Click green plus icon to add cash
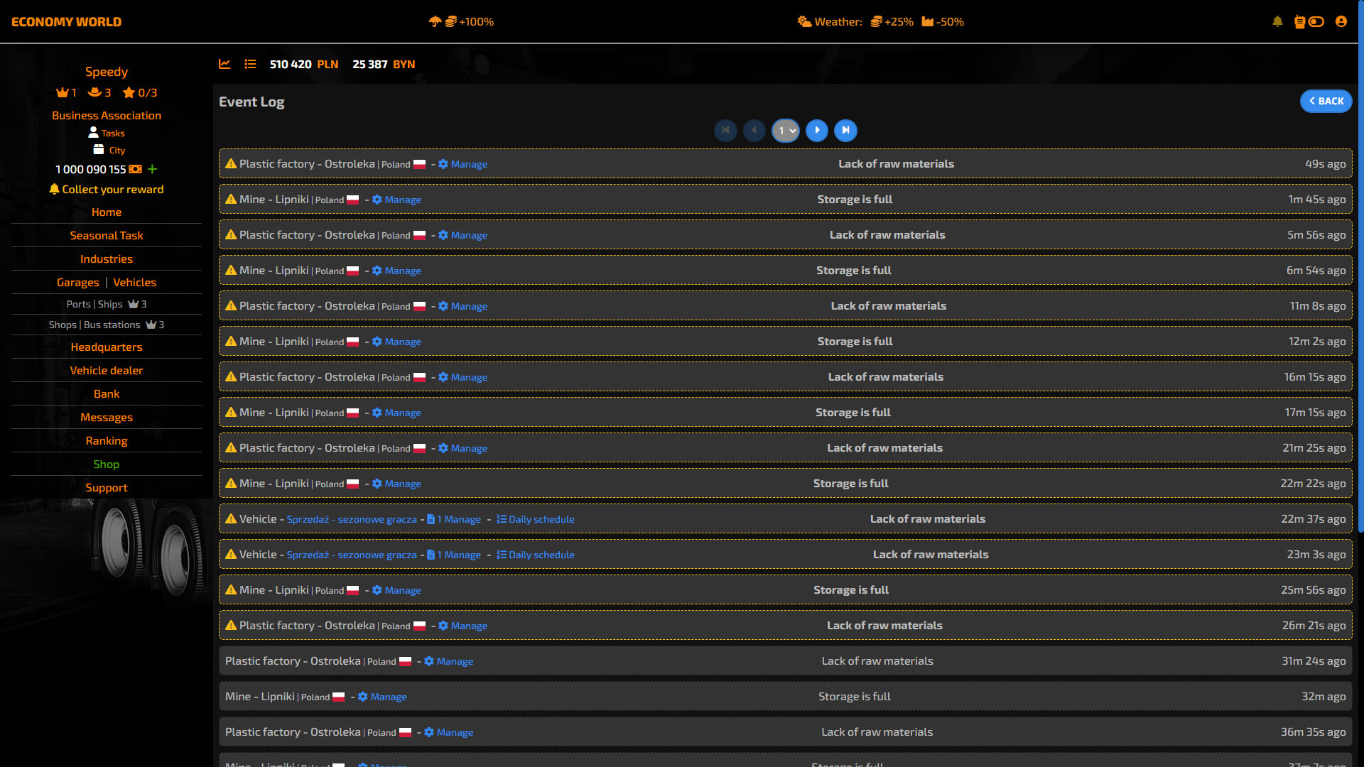 152,169
